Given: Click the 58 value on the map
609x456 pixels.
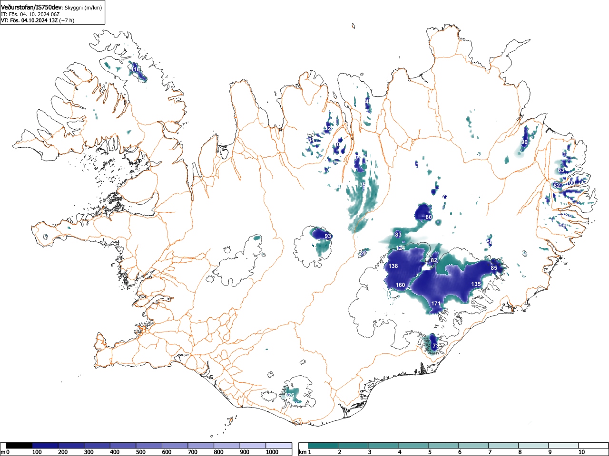Looking at the screenshot, I should 490,242.
